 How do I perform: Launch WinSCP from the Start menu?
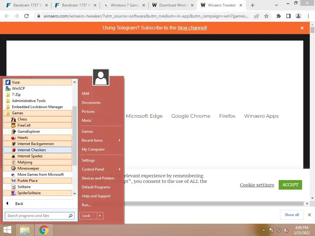tap(38, 88)
